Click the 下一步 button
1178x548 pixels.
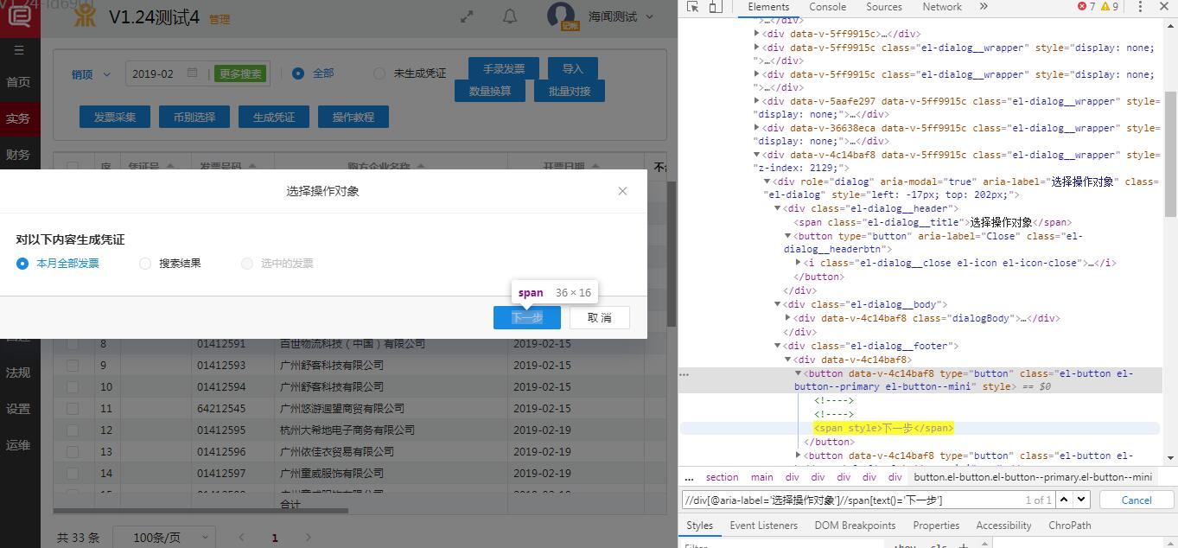[527, 318]
